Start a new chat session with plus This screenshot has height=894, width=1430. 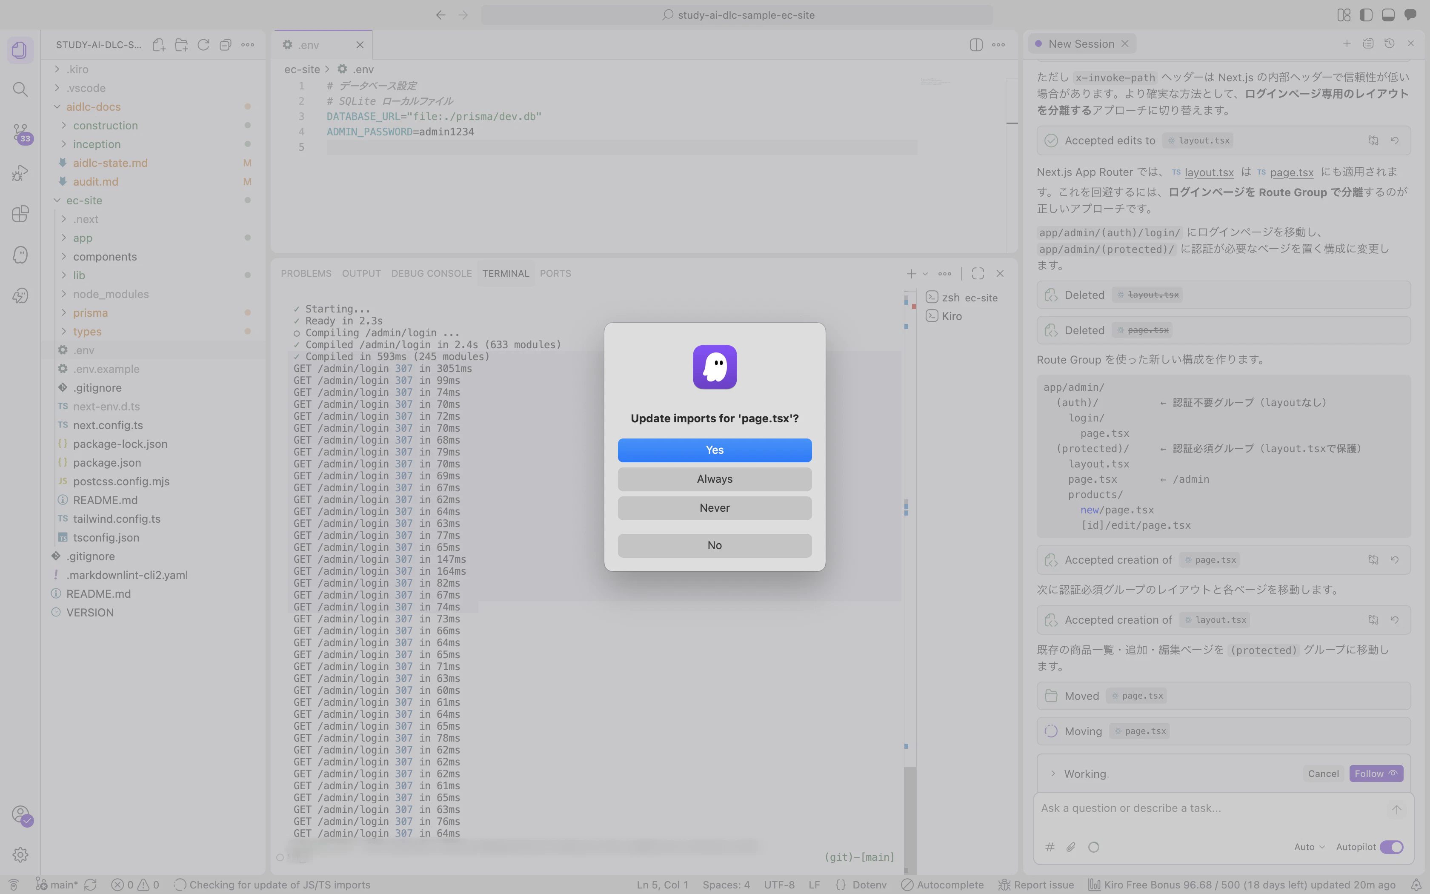pyautogui.click(x=1347, y=43)
